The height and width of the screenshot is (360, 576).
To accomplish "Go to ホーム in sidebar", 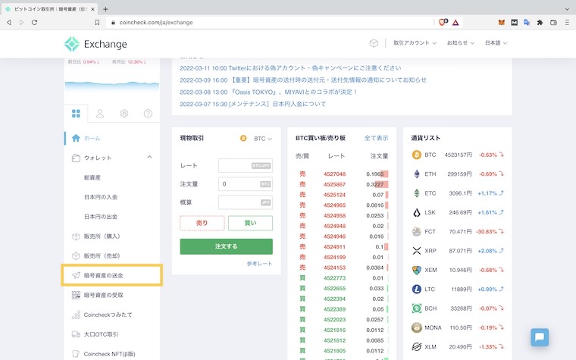I will (x=92, y=138).
